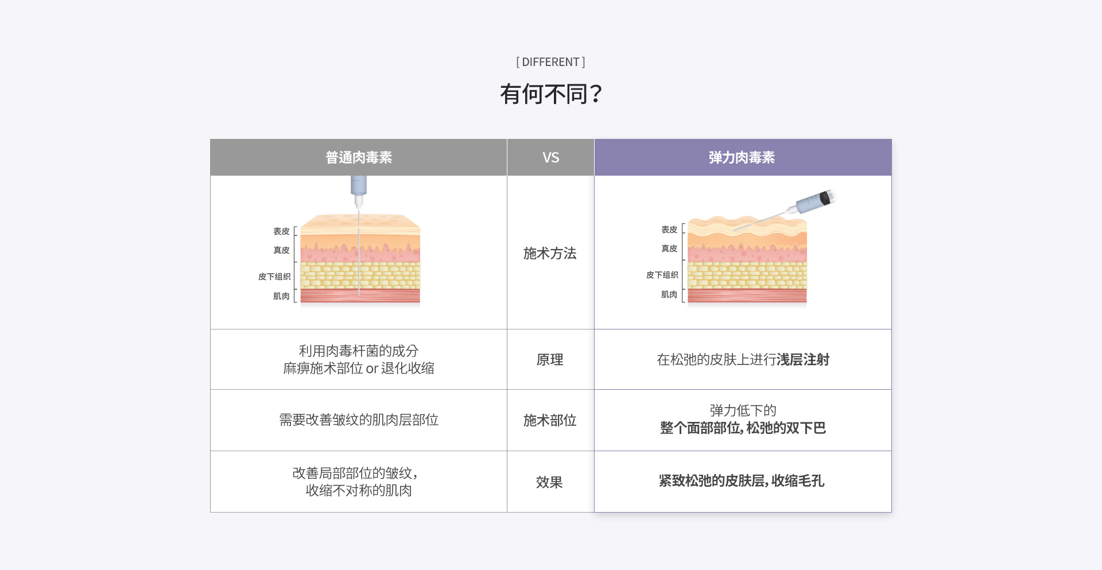Click the 需要改善皱纹的肌肉层部位 cell
Screen dimensions: 1102x570
coord(359,420)
